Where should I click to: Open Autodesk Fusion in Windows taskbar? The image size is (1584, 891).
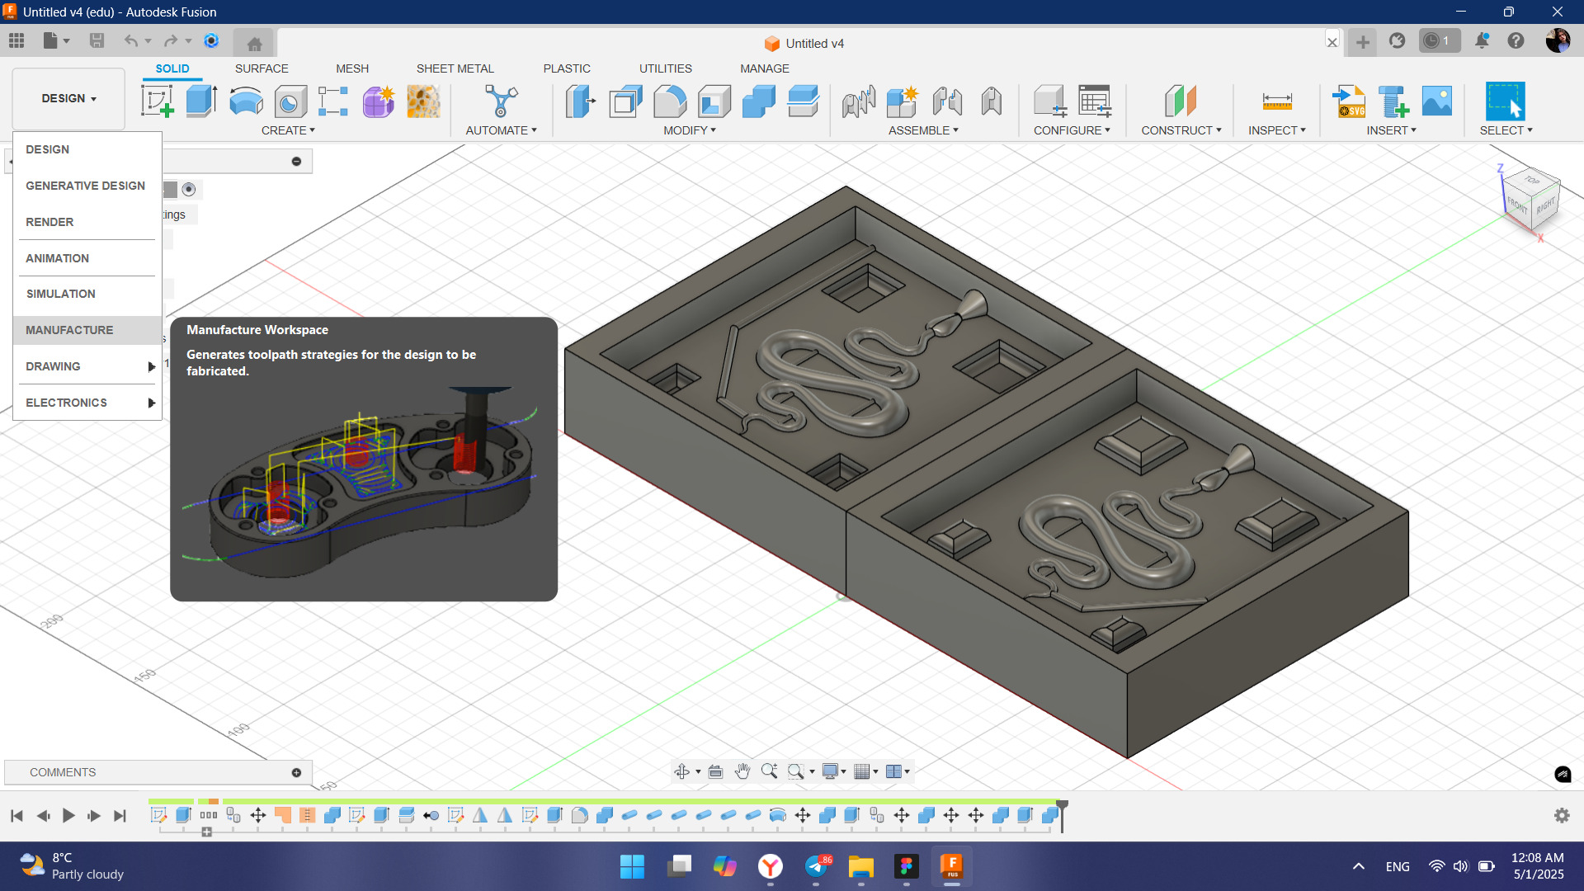click(x=952, y=866)
